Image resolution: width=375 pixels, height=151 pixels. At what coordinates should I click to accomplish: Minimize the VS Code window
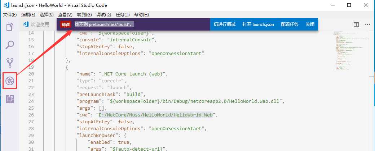pos(332,5)
